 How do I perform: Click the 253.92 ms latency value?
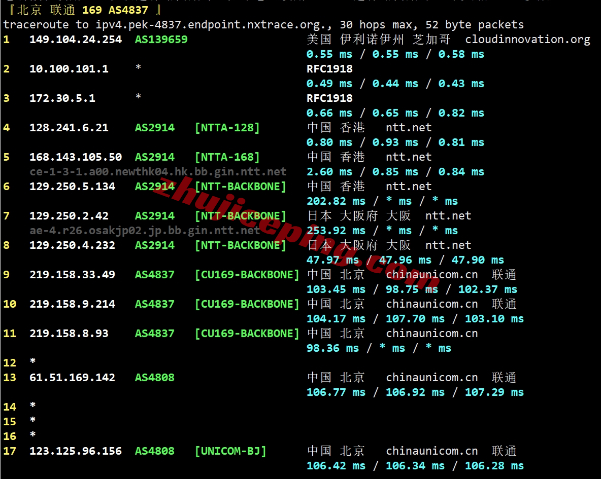[x=336, y=231]
